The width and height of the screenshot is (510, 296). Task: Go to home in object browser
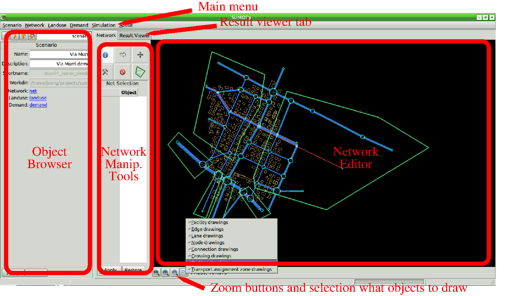32,36
